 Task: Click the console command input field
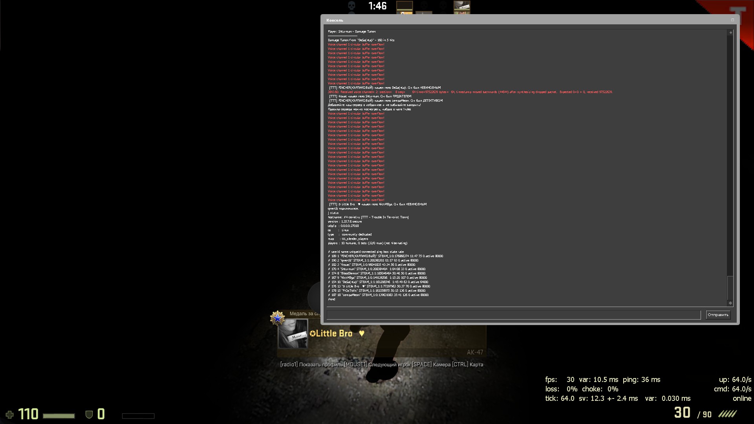(x=513, y=315)
